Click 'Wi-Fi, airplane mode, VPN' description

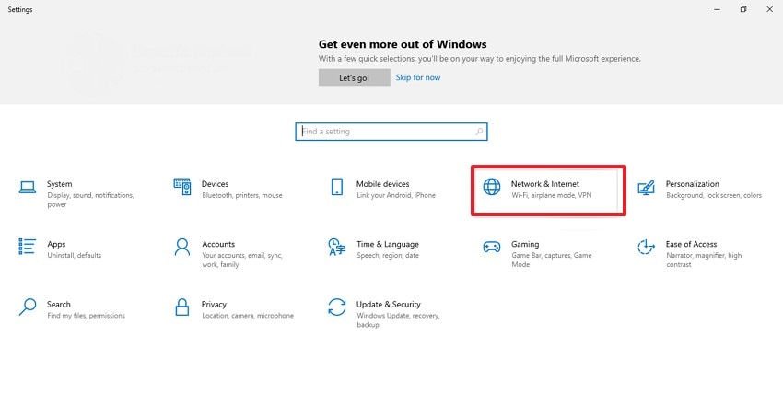[551, 195]
